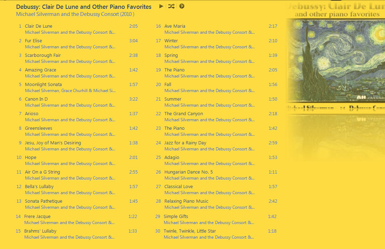Shuffle the album tracks
The image size is (385, 249).
[172, 6]
